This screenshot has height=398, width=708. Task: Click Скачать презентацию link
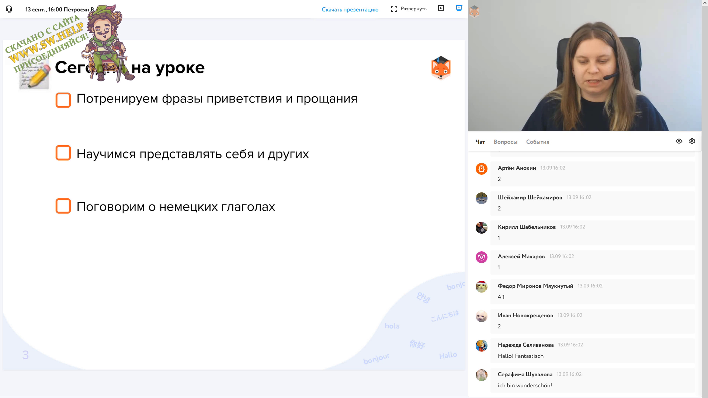(350, 10)
